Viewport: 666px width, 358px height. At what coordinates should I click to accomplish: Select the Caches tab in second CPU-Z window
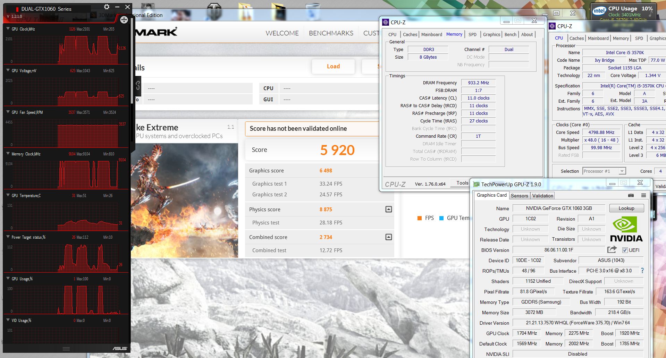click(x=576, y=38)
